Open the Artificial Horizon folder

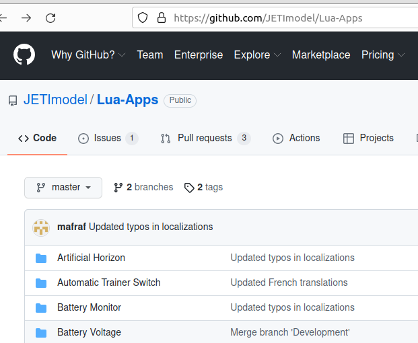[91, 258]
